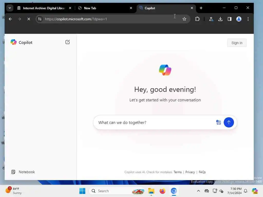Expand the tab search dropdown arrow
Screen dimensions: 263x197
pos(10,8)
